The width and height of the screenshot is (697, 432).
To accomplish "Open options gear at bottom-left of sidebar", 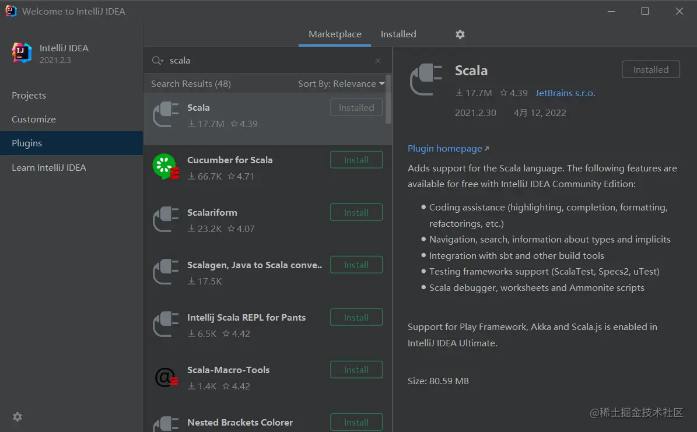I will click(17, 416).
